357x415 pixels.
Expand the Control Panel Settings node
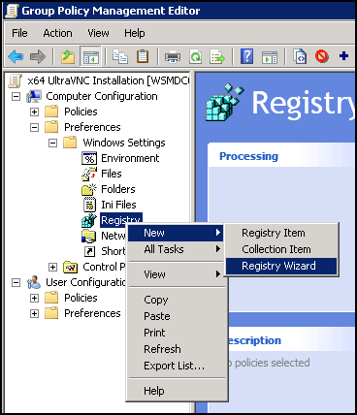[52, 267]
